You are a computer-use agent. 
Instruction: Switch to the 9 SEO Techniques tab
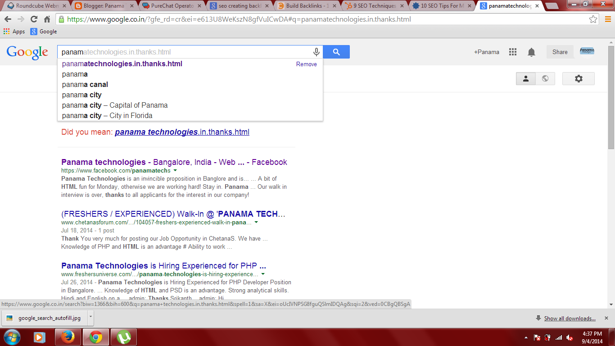[x=375, y=6]
